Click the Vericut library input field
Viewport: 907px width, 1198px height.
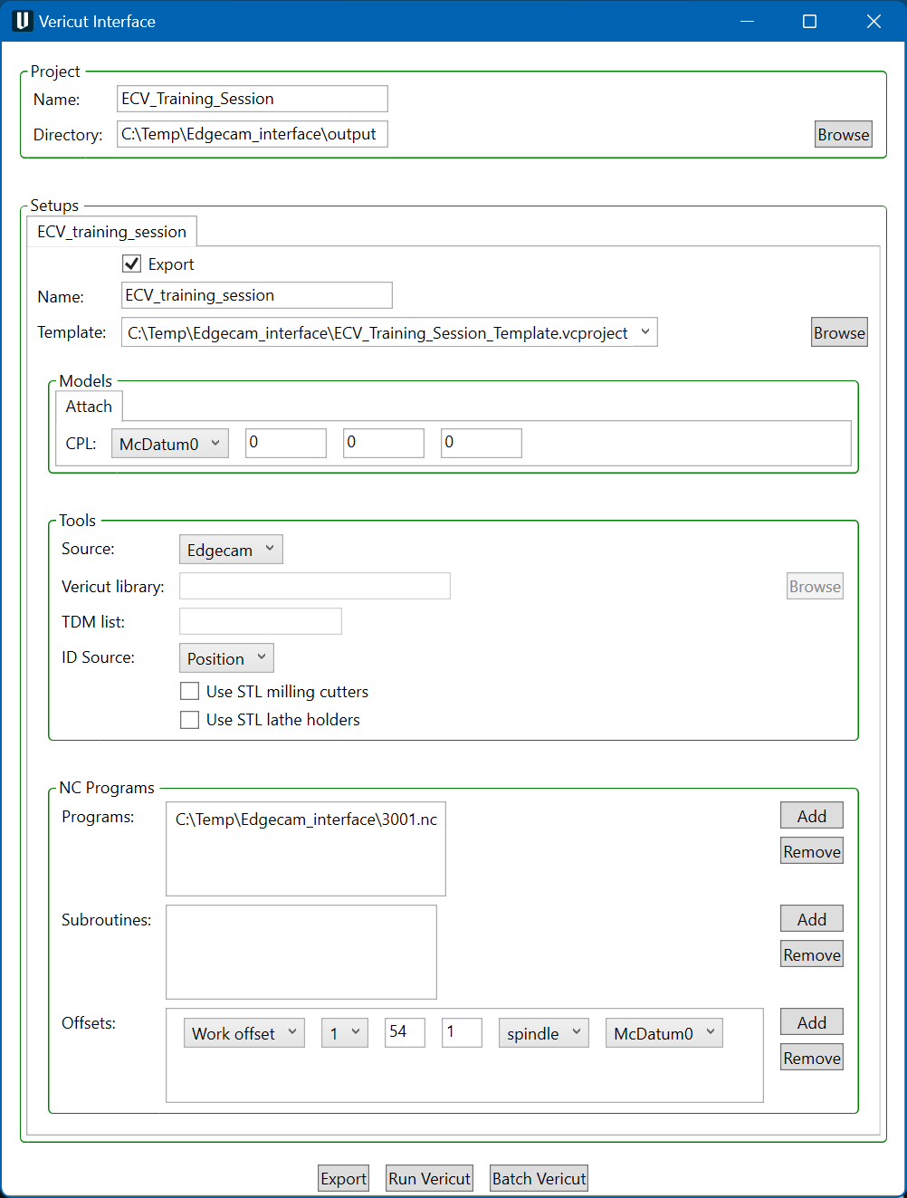[315, 586]
